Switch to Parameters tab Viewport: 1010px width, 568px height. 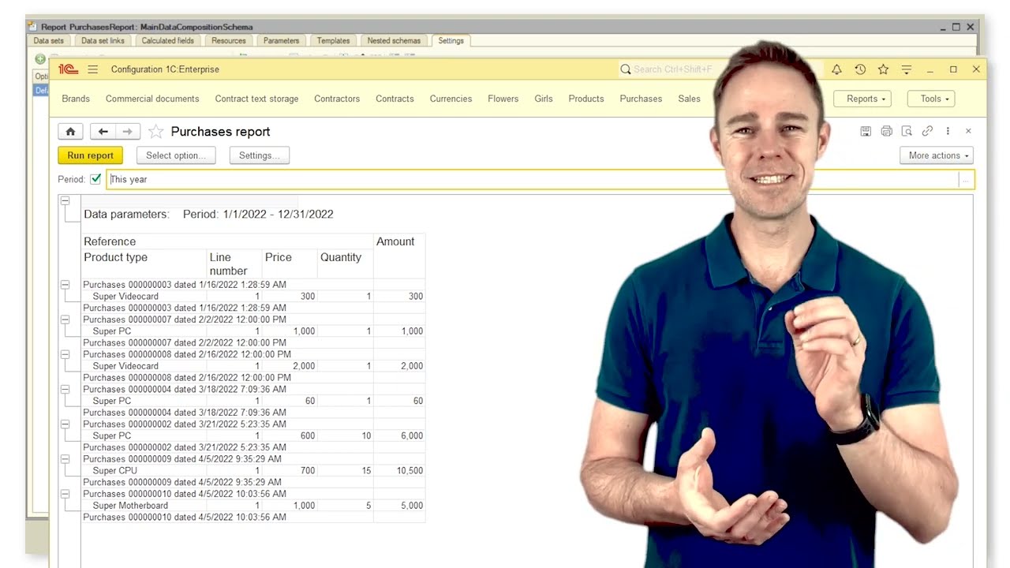(x=281, y=41)
